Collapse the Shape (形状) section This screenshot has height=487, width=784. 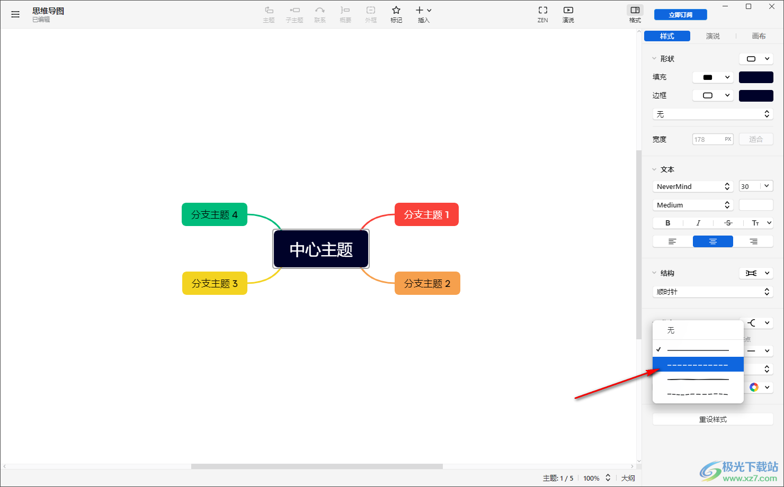654,59
